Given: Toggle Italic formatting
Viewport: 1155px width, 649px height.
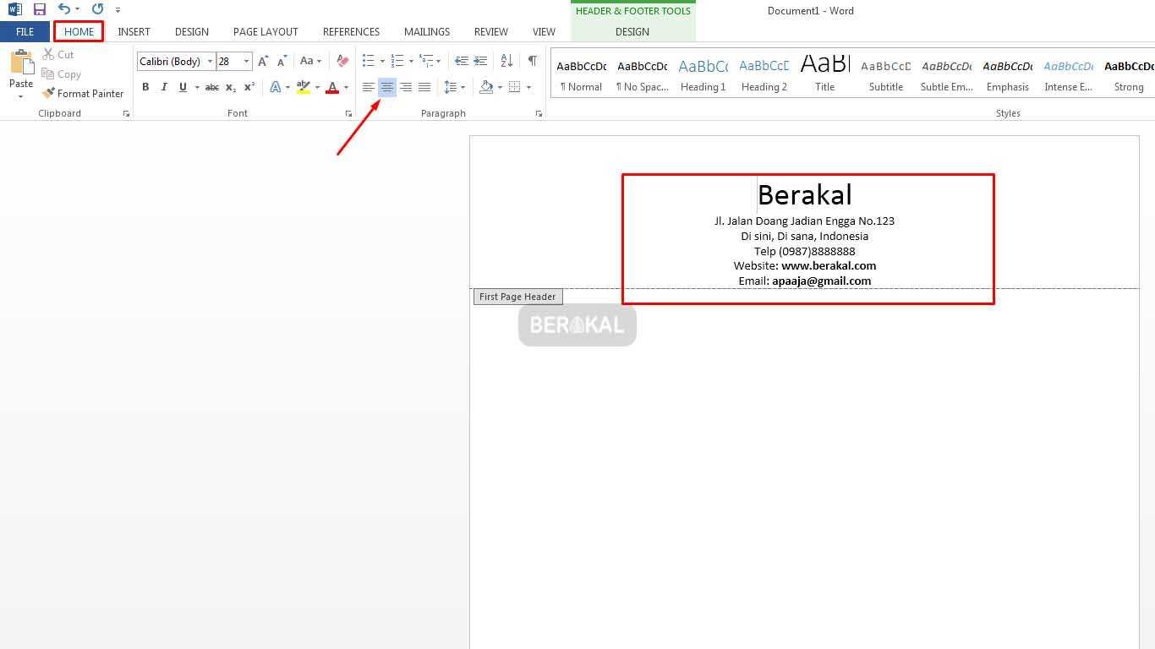Looking at the screenshot, I should click(x=164, y=87).
